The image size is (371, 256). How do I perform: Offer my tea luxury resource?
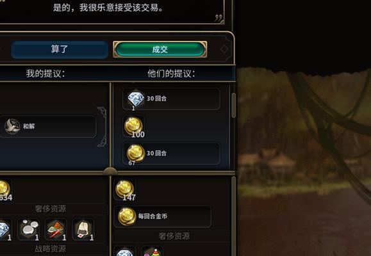83,229
